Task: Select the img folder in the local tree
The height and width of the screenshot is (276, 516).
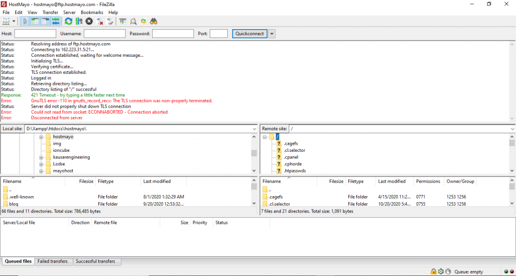Action: (57, 143)
